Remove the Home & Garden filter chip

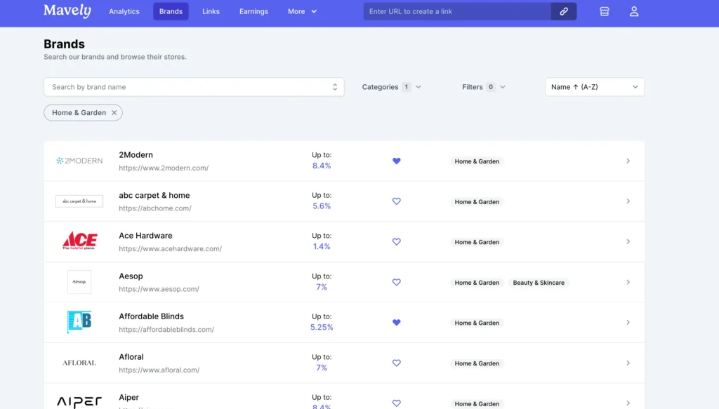point(114,113)
